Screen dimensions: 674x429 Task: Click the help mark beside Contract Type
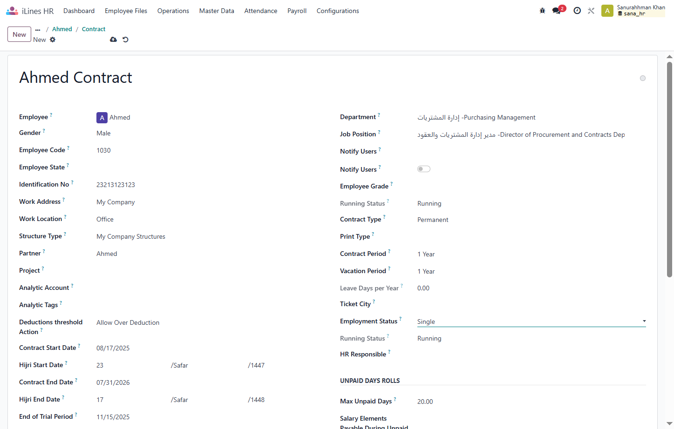[384, 217]
